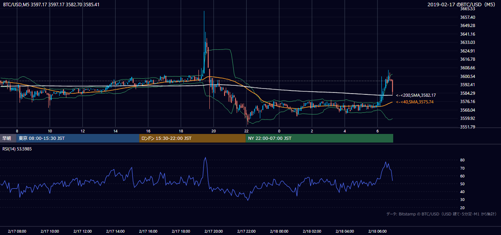This screenshot has width=501, height=235.
Task: Click RSI scale value 40
Action: 462,192
